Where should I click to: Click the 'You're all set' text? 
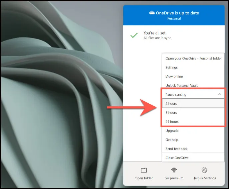(x=154, y=33)
